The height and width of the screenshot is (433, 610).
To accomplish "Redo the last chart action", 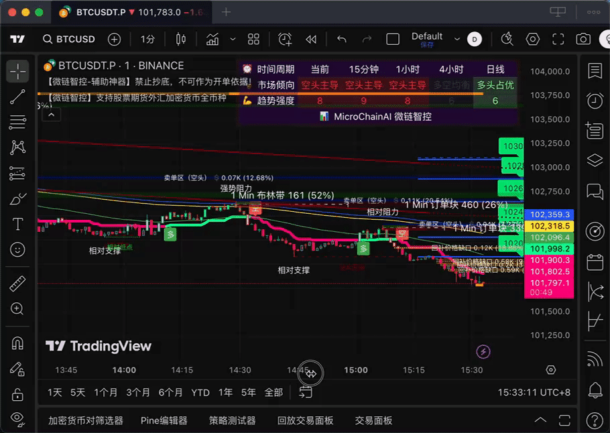I will (367, 39).
